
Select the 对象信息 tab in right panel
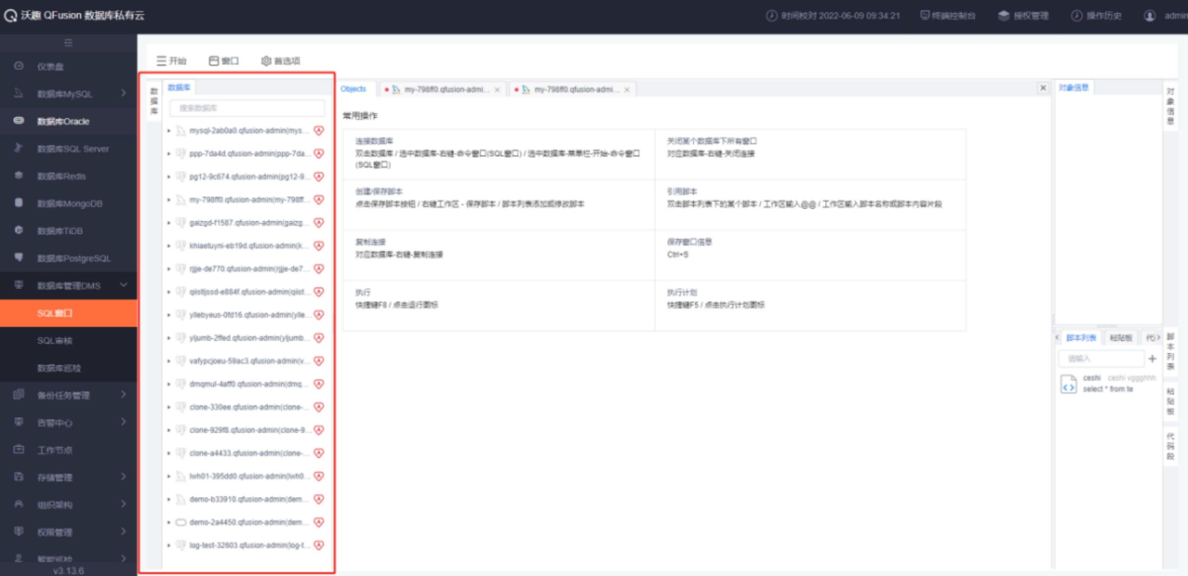tap(1073, 88)
